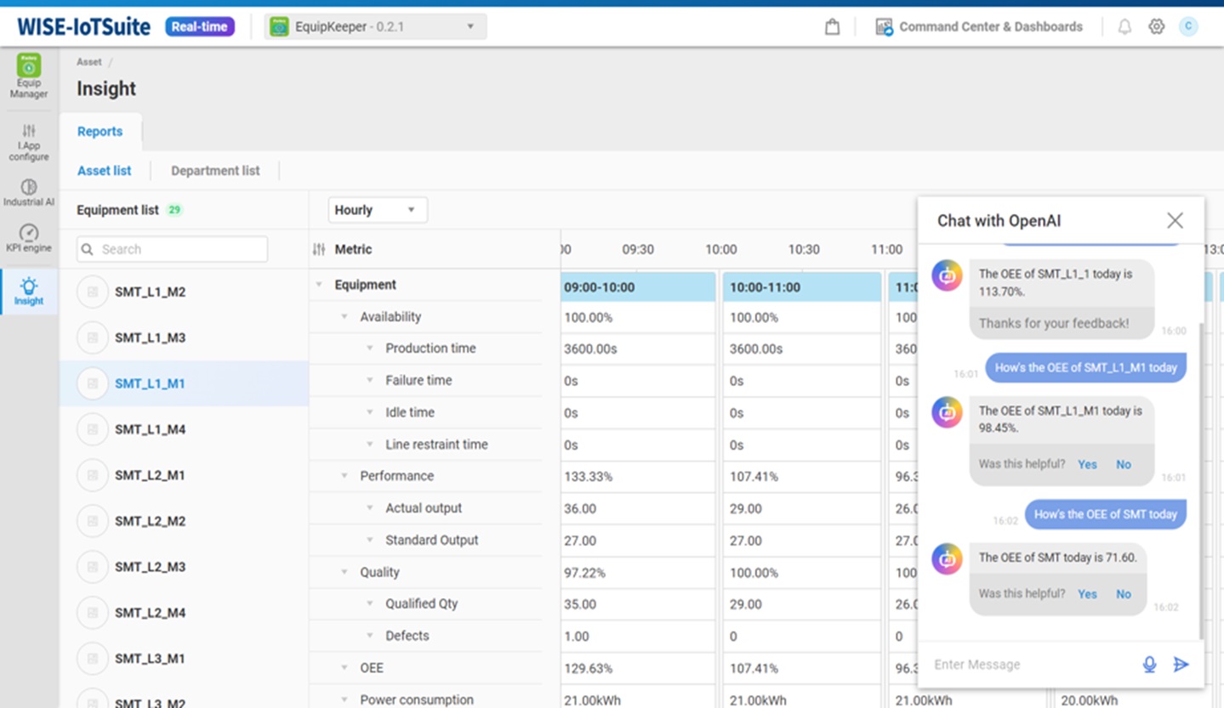This screenshot has height=708, width=1224.
Task: Select the Department list tab
Action: pos(215,171)
